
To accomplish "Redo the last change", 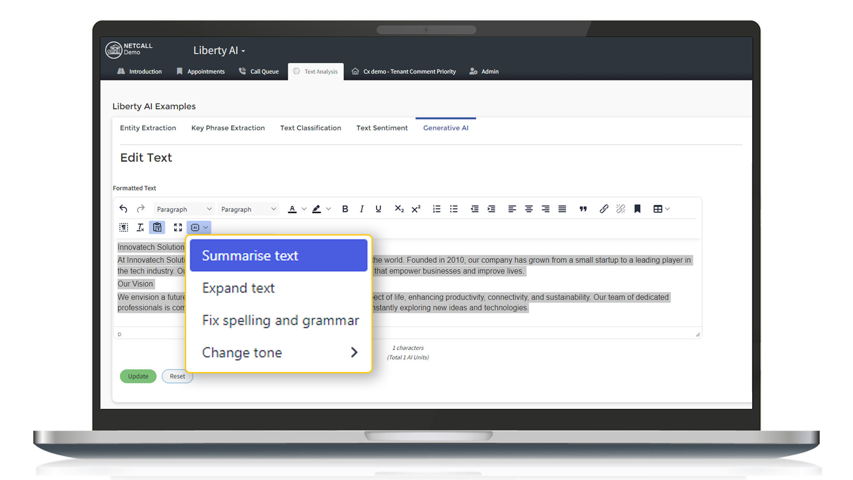I will click(140, 208).
